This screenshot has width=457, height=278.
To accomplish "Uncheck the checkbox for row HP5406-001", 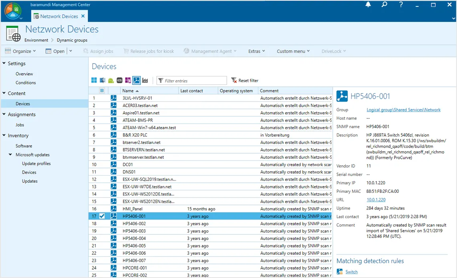I will [102, 216].
